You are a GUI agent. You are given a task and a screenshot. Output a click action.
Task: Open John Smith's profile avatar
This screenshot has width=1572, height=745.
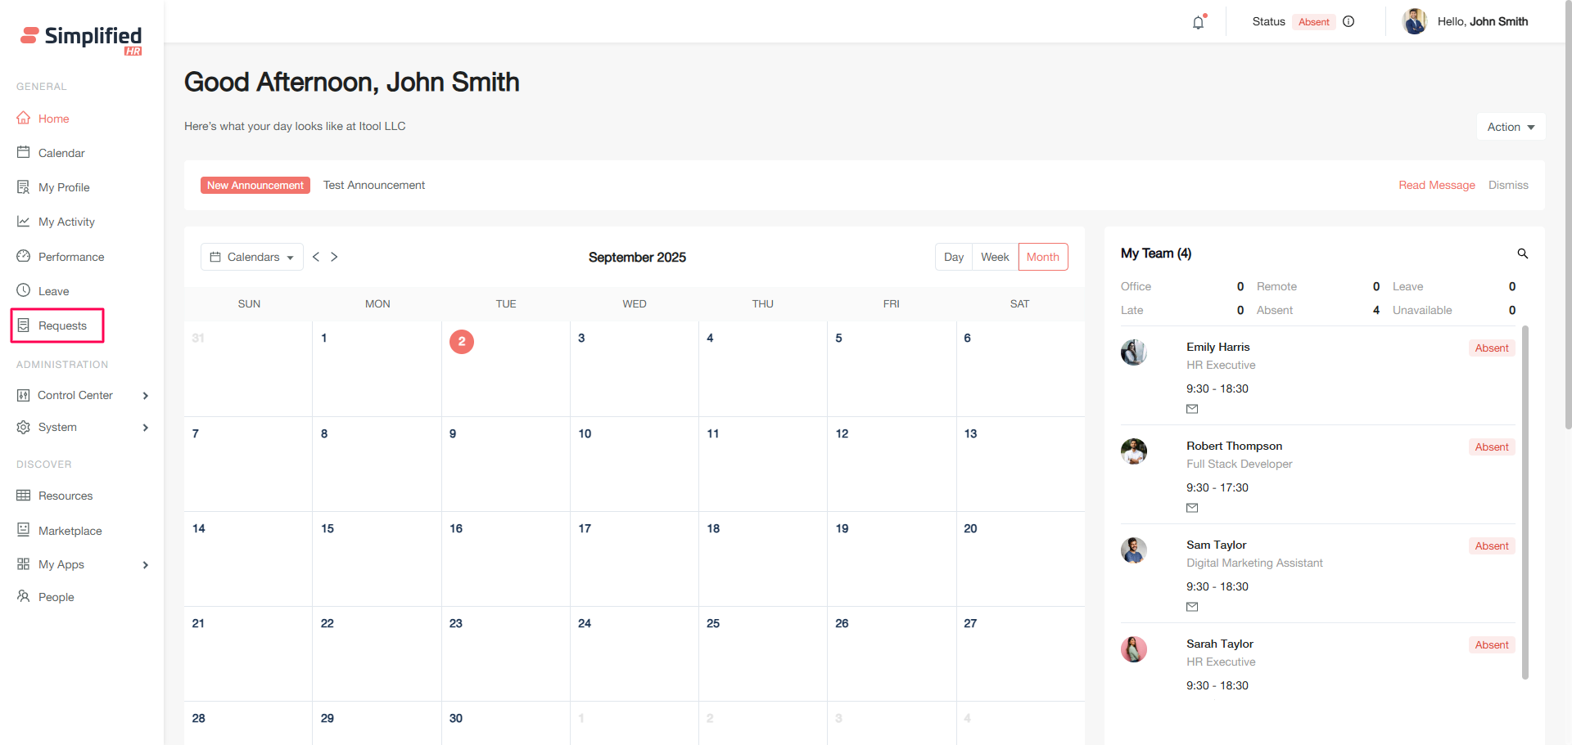(1414, 22)
